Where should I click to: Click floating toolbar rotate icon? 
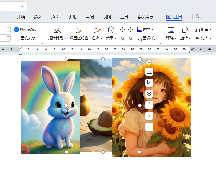(x=149, y=105)
